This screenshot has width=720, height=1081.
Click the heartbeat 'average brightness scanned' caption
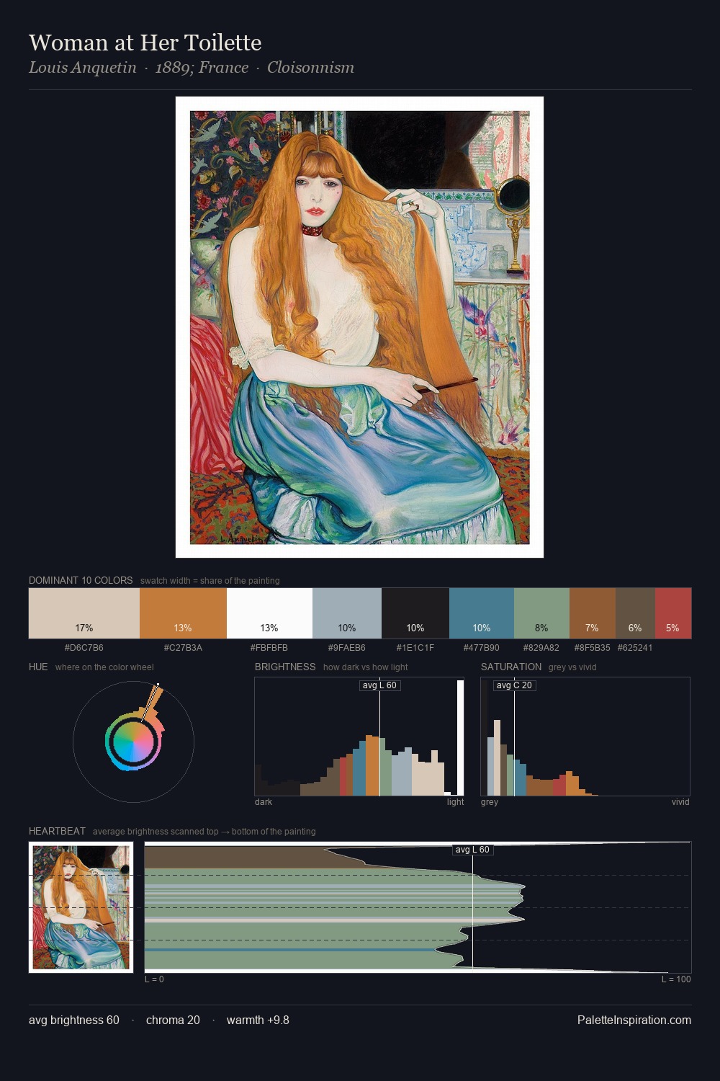pyautogui.click(x=204, y=831)
